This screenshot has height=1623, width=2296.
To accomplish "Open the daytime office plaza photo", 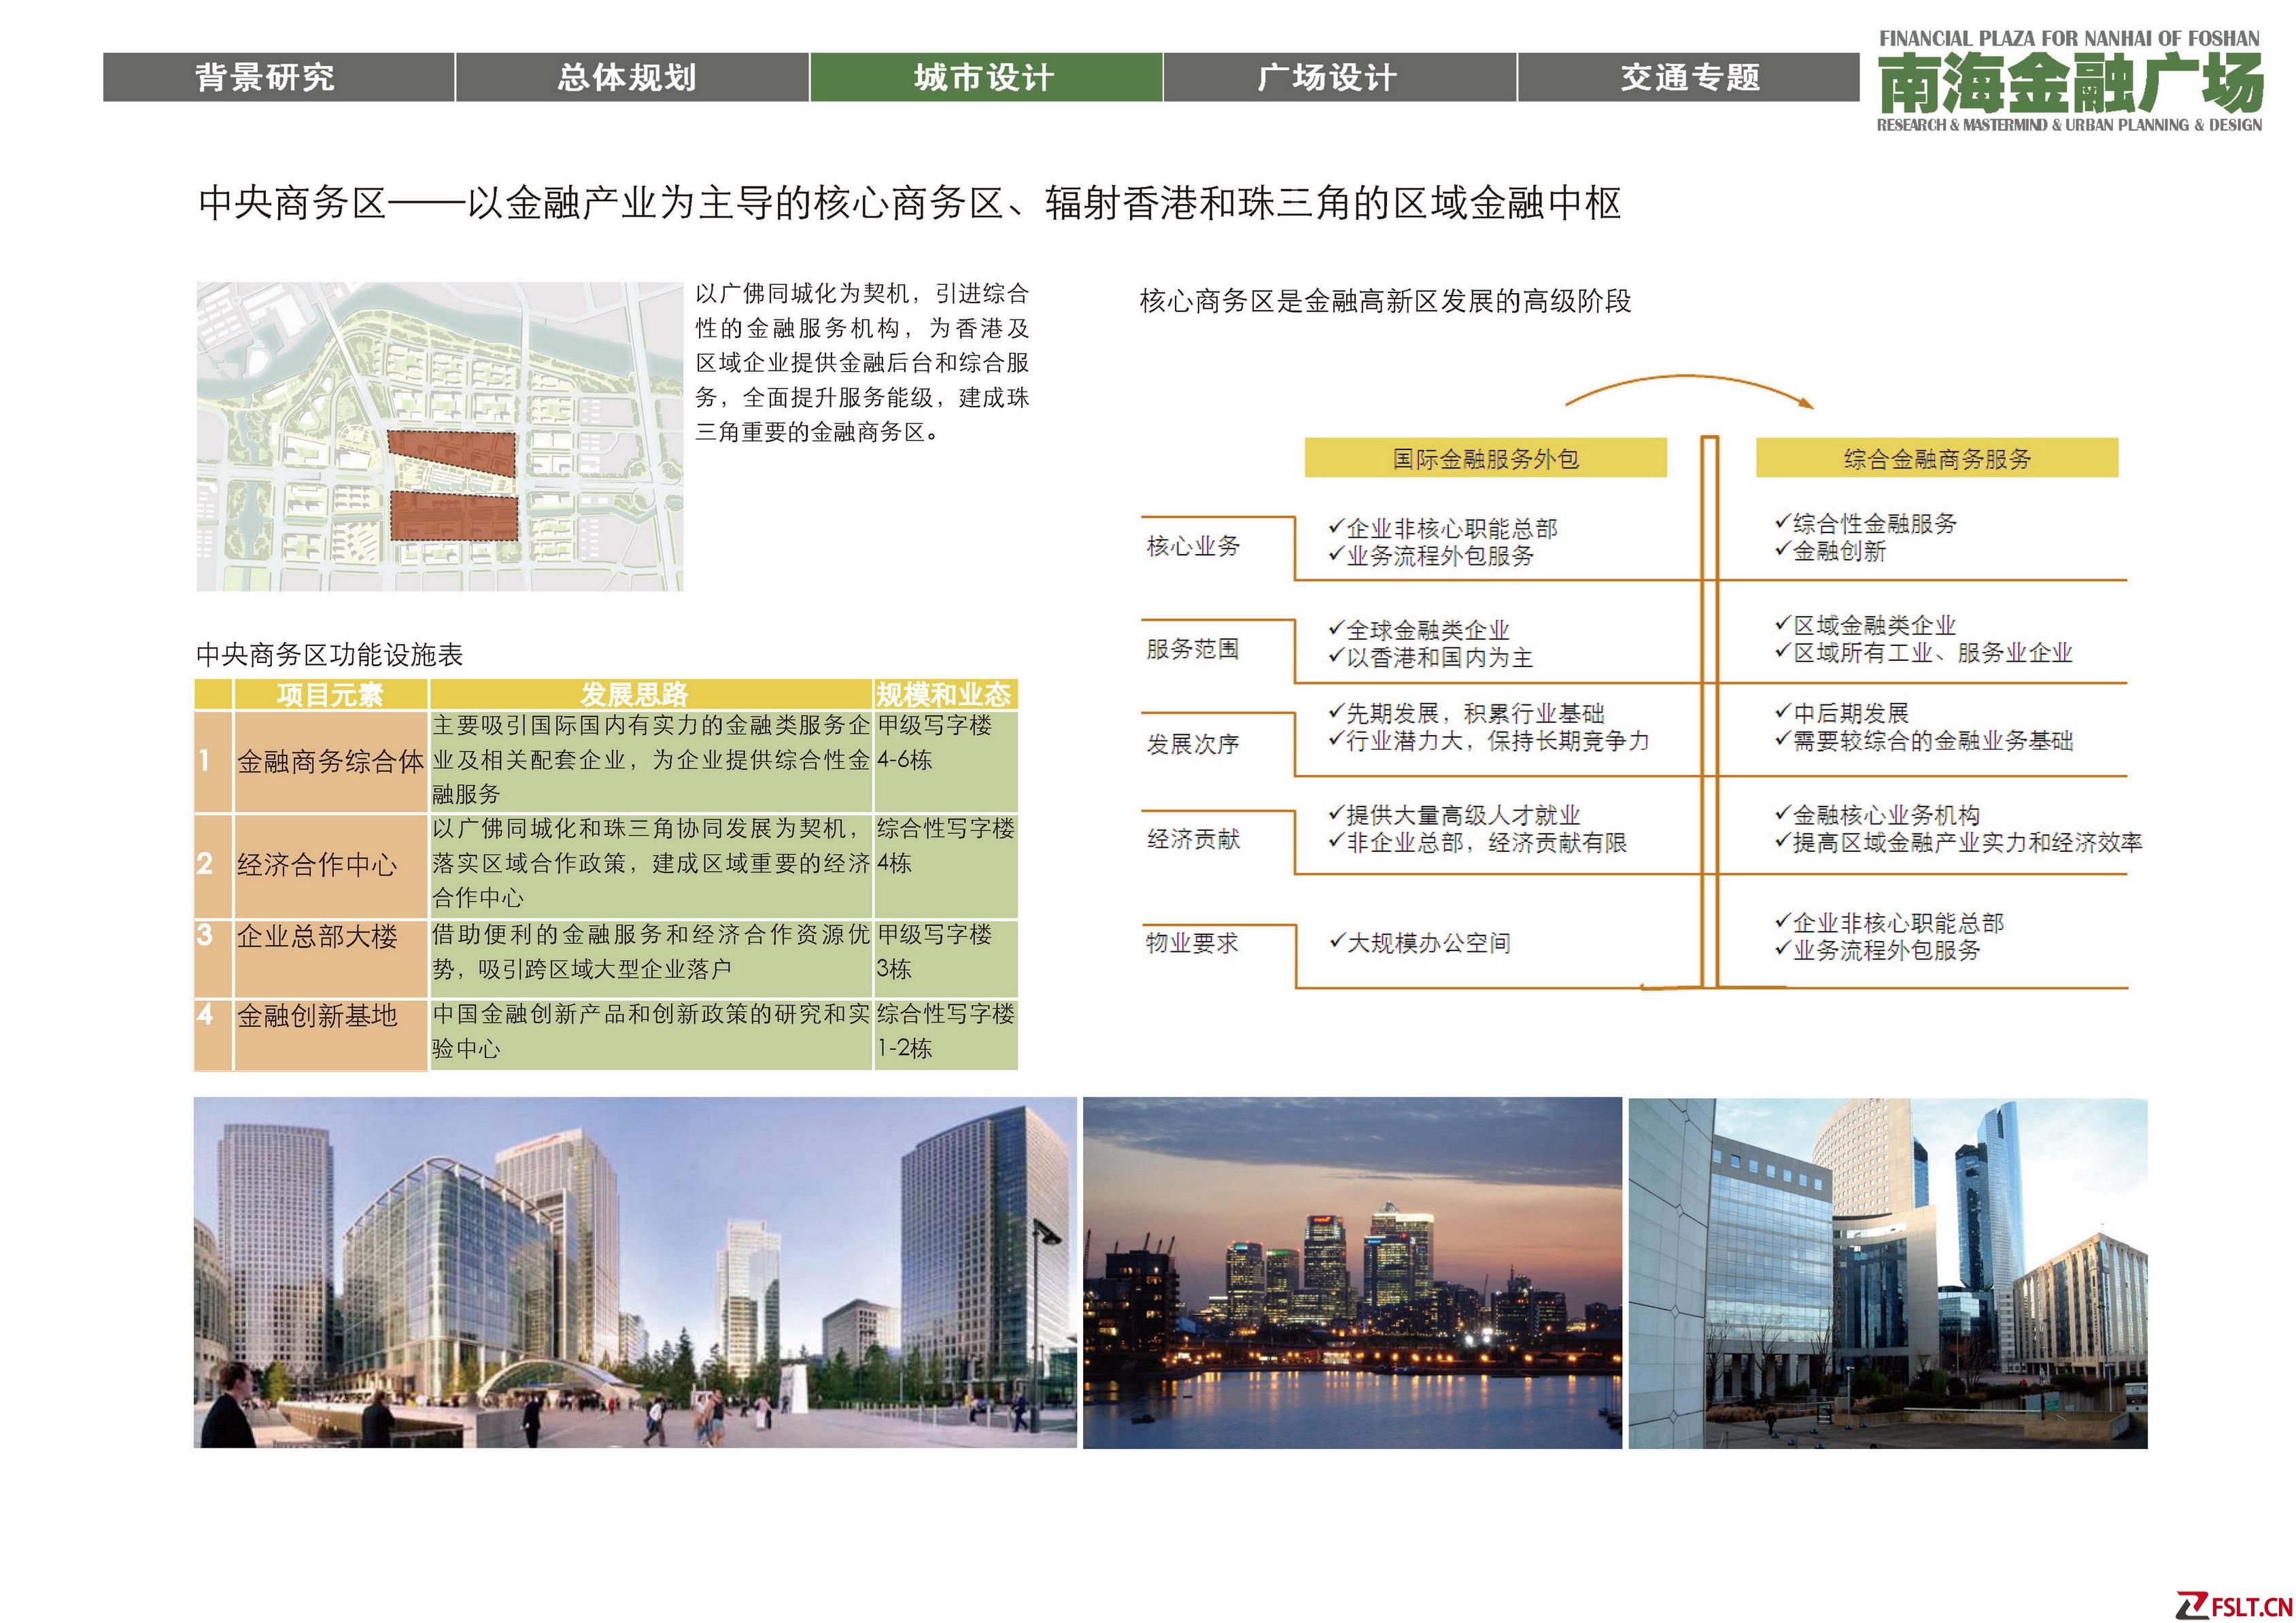I will [635, 1272].
